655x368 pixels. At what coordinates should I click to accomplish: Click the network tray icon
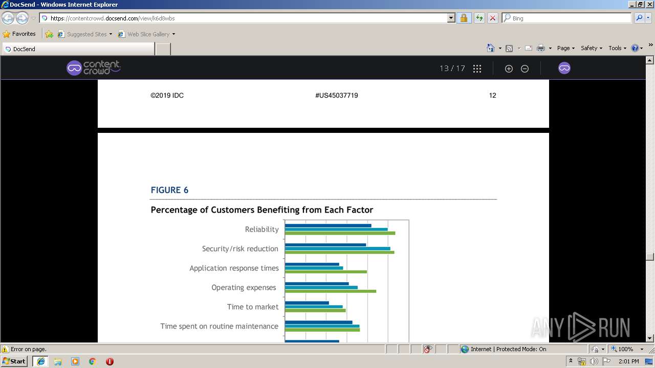(x=582, y=361)
